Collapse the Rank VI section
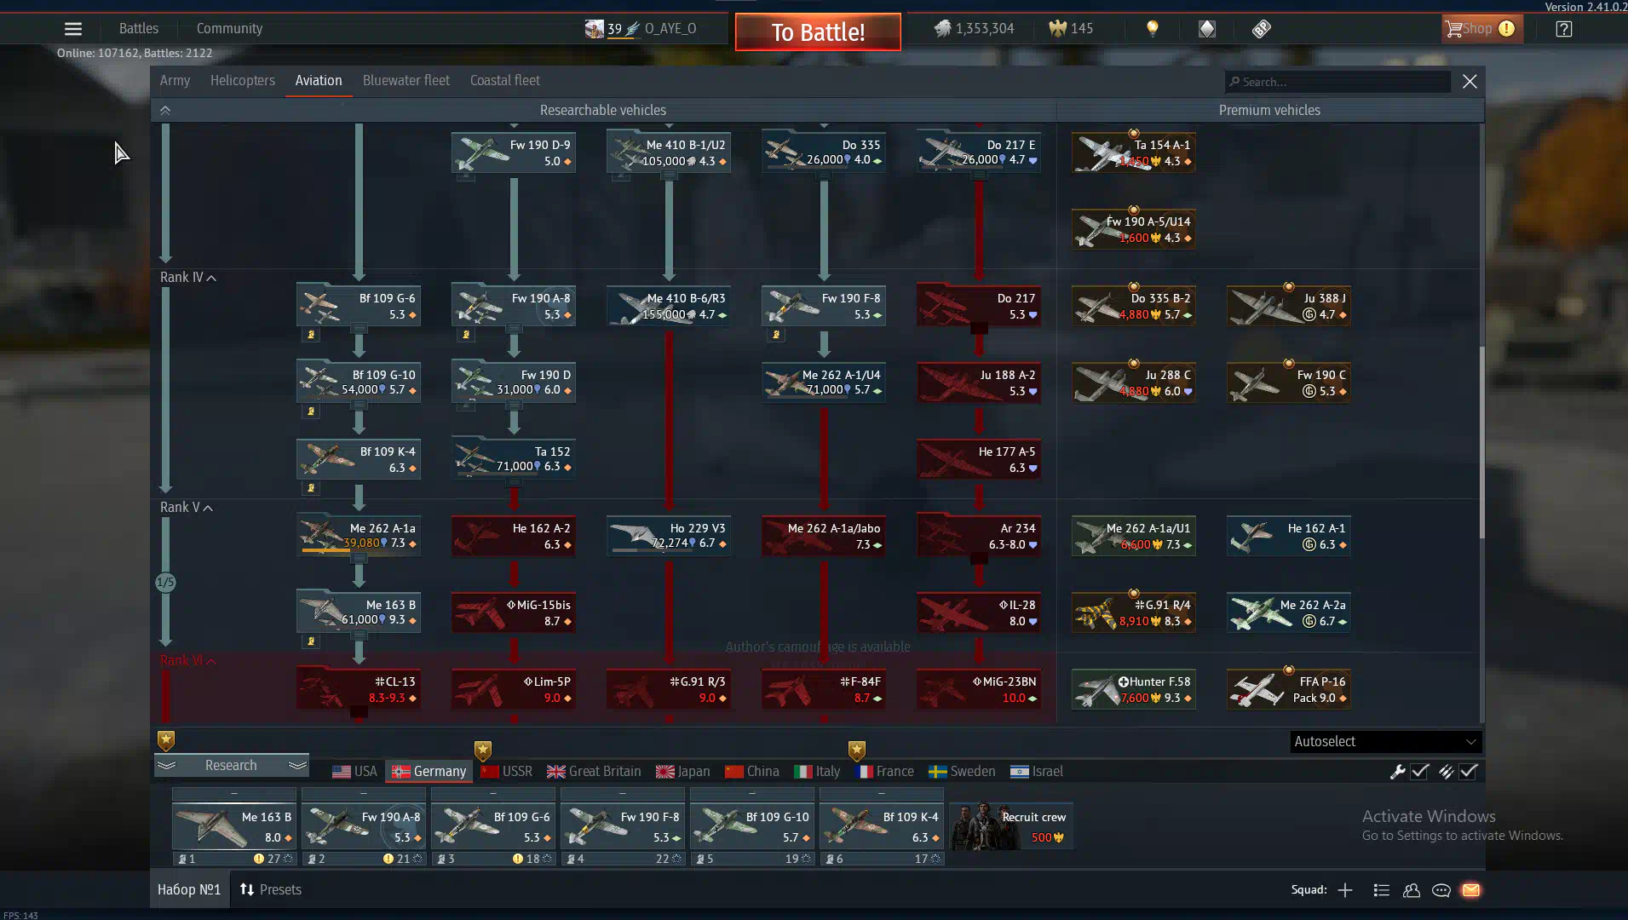 click(188, 661)
